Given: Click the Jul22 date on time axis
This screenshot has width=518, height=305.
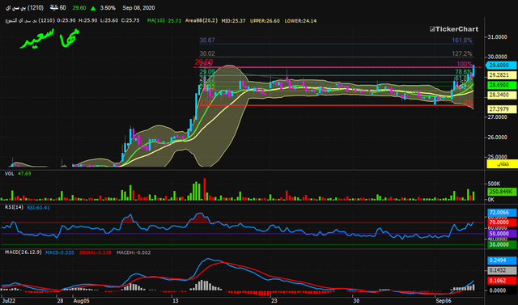Looking at the screenshot, I should [9, 301].
